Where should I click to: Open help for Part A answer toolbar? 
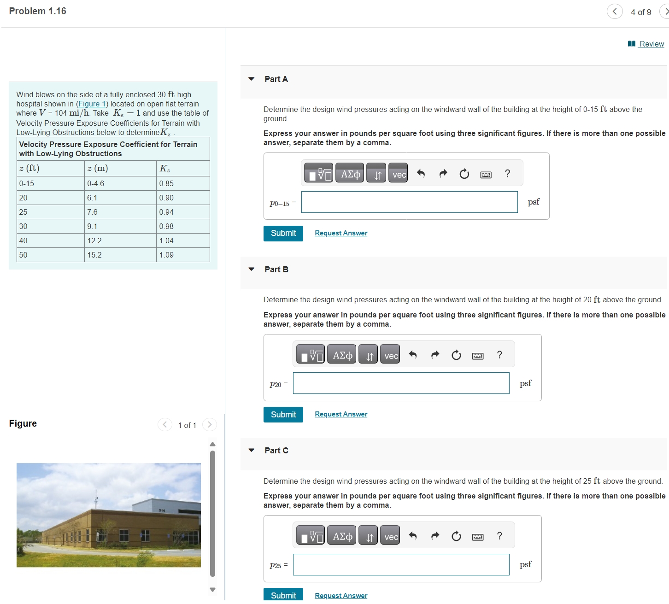click(x=508, y=174)
